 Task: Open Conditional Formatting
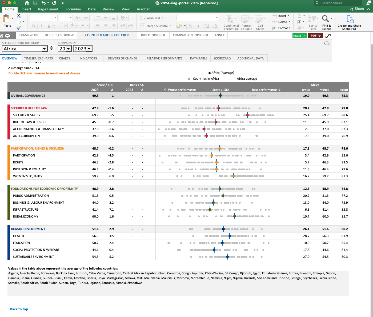pyautogui.click(x=231, y=23)
